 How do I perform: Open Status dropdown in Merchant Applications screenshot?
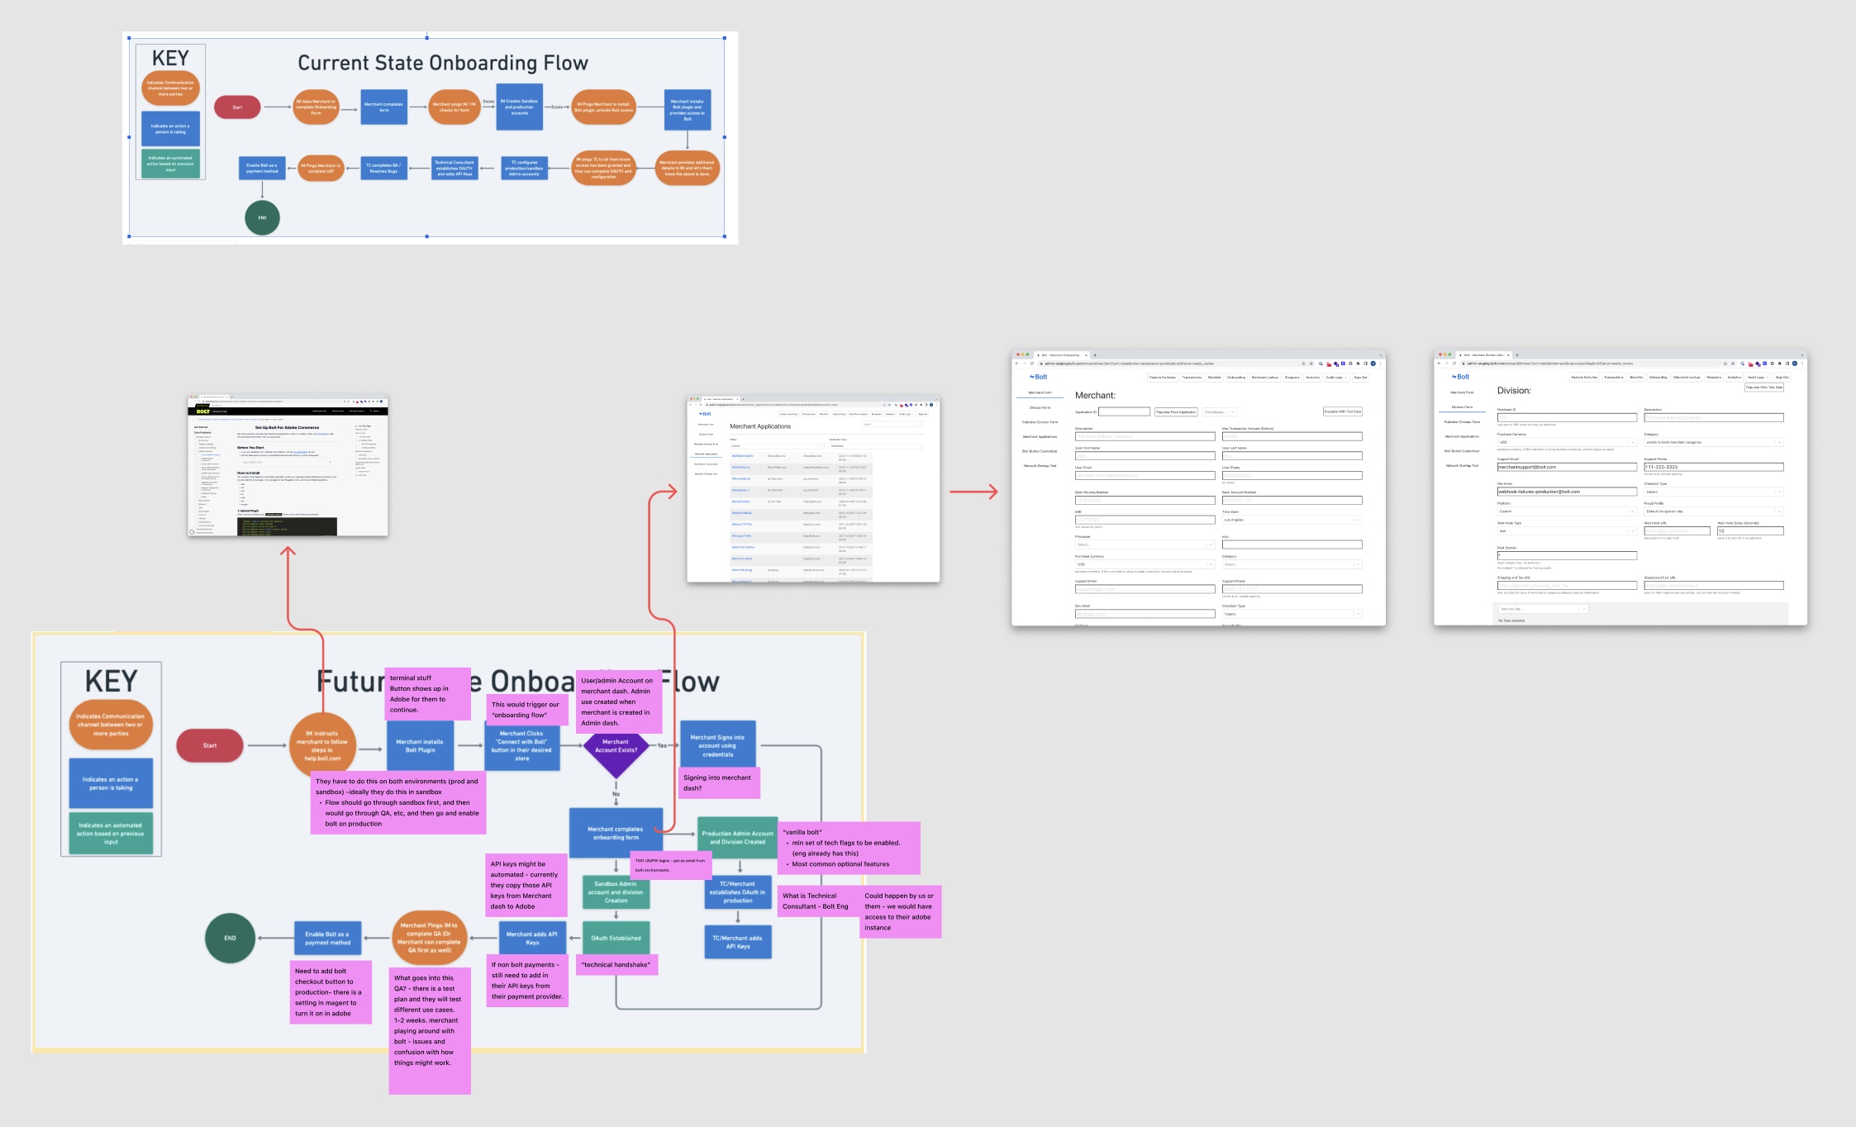(777, 446)
